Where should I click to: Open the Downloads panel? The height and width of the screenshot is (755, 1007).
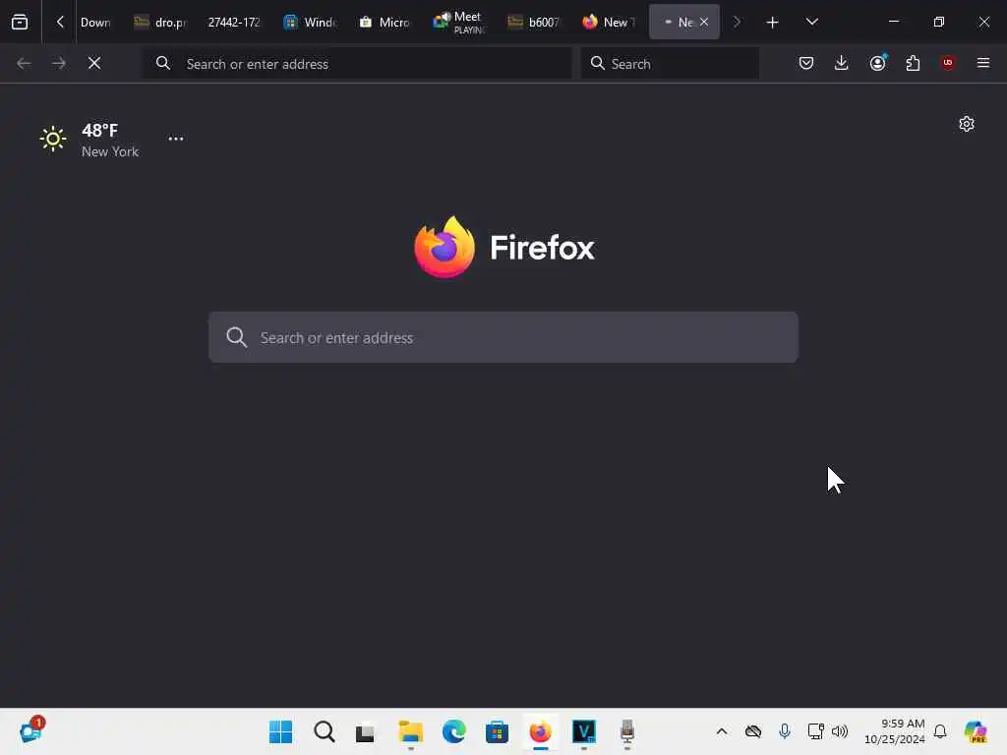[x=842, y=63]
